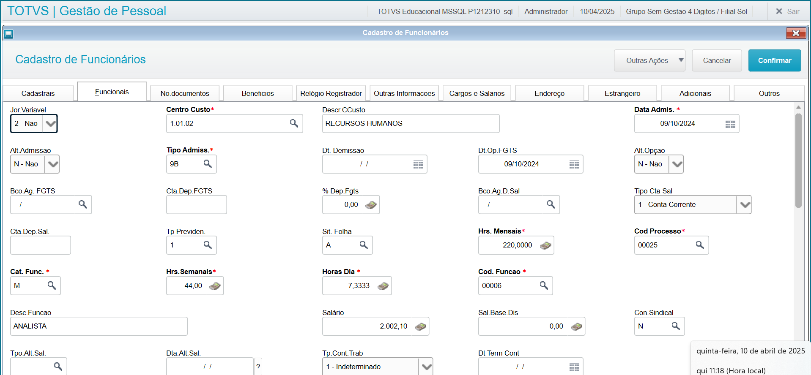Viewport: 811px width, 375px height.
Task: Open the Hrs. Mensais calculator icon
Action: [545, 245]
